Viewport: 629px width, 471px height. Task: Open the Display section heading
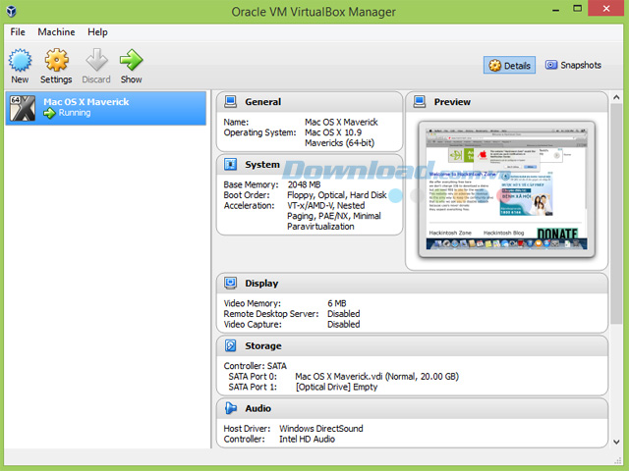pyautogui.click(x=261, y=284)
